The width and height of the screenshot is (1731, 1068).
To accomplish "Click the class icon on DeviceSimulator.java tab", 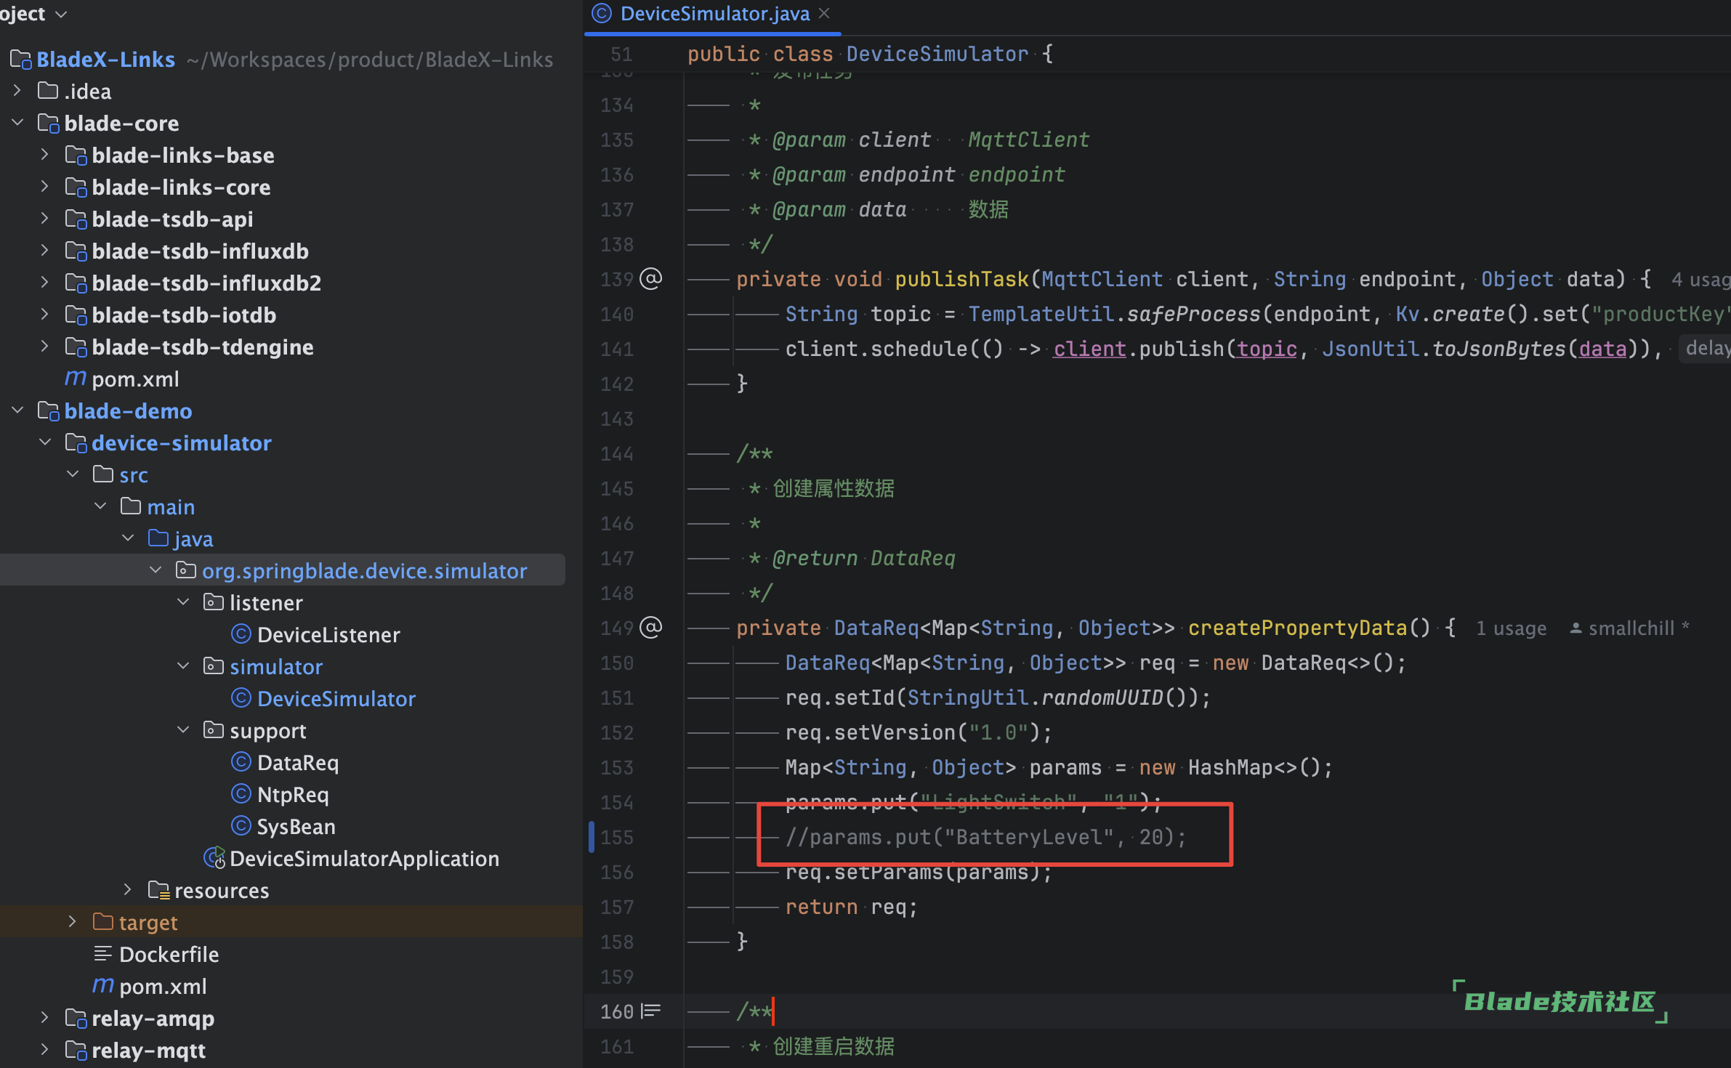I will (602, 13).
